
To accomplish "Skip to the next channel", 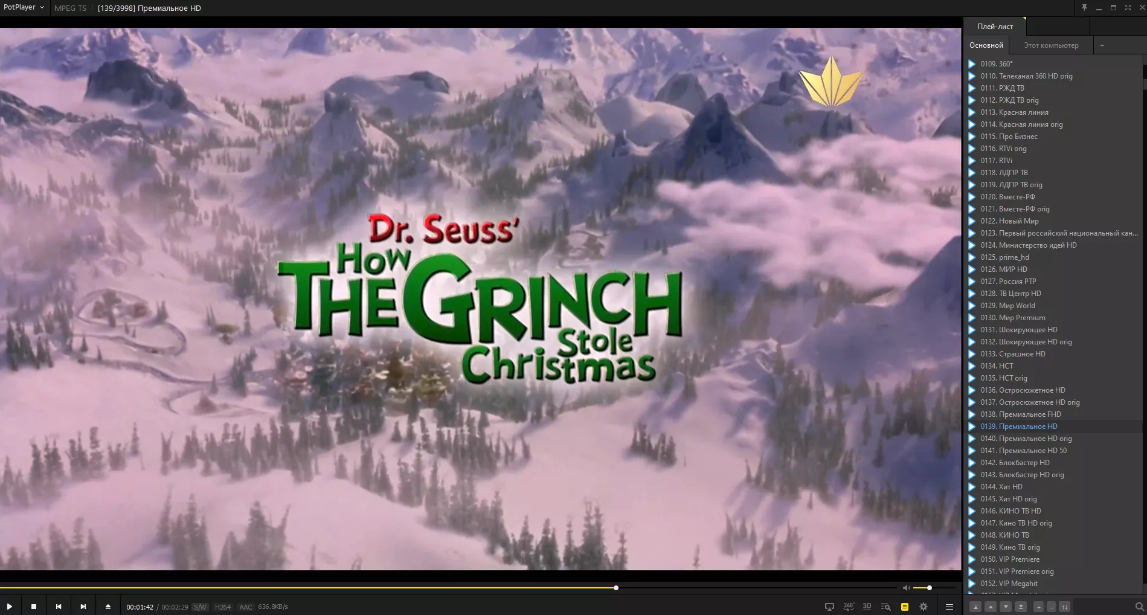I will coord(83,607).
